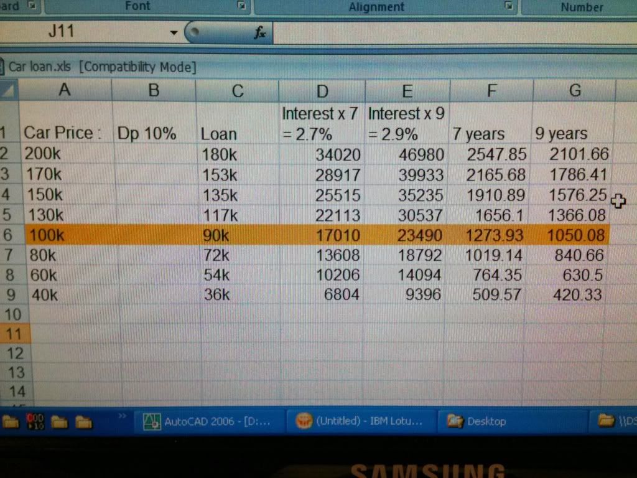Expand the Name Box dropdown arrow
637x478 pixels.
[x=174, y=32]
